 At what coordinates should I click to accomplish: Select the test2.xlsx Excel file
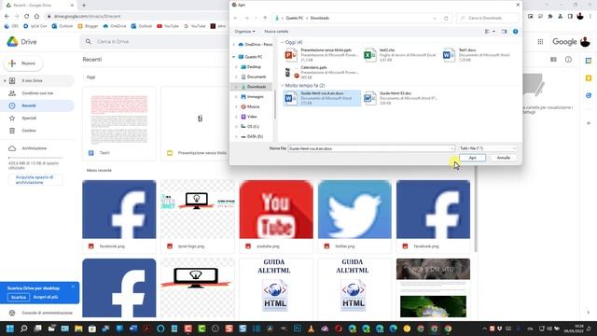(400, 55)
